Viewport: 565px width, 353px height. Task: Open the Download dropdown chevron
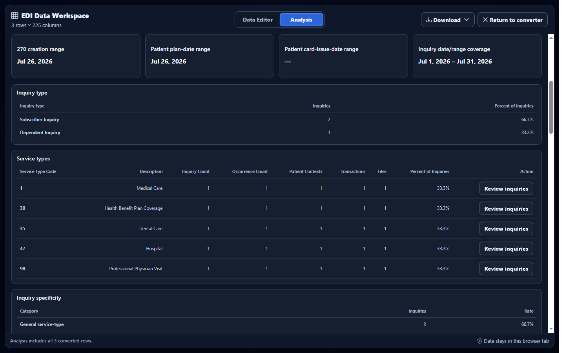pyautogui.click(x=467, y=20)
